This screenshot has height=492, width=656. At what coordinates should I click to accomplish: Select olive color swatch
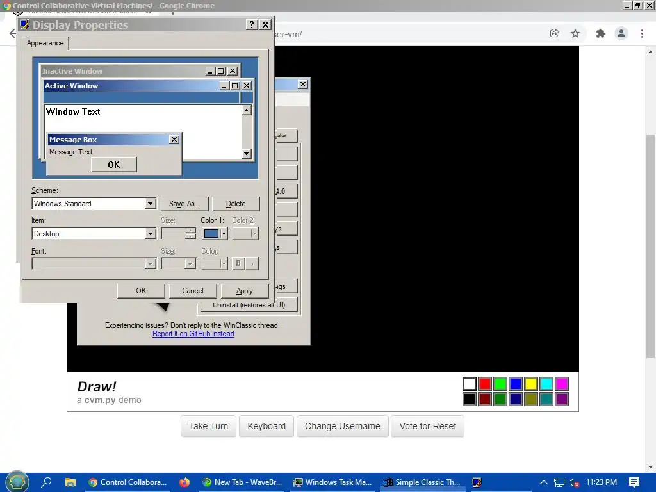point(531,398)
